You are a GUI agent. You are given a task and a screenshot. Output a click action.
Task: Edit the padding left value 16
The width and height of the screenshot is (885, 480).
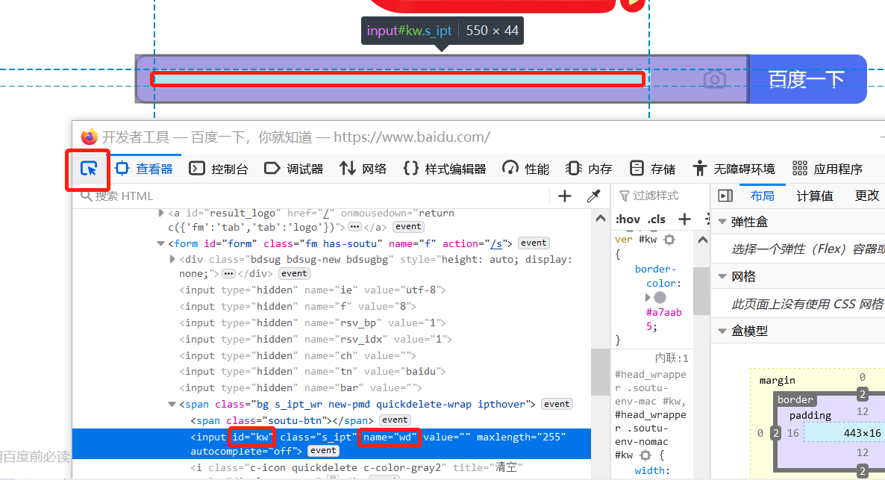(x=793, y=433)
